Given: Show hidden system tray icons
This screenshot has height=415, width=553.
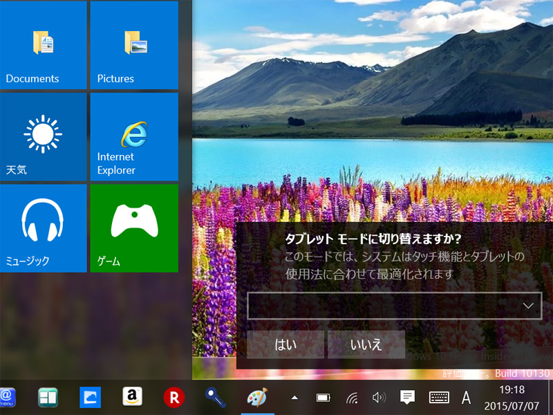Looking at the screenshot, I should (x=294, y=398).
